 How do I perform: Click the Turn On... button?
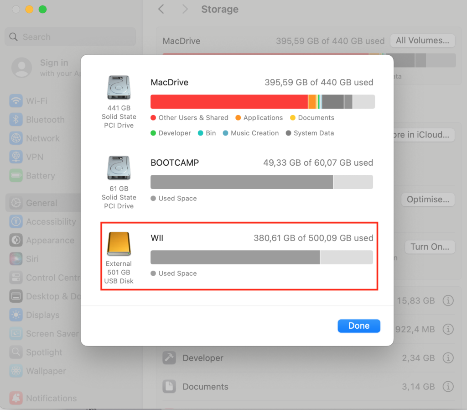[430, 247]
